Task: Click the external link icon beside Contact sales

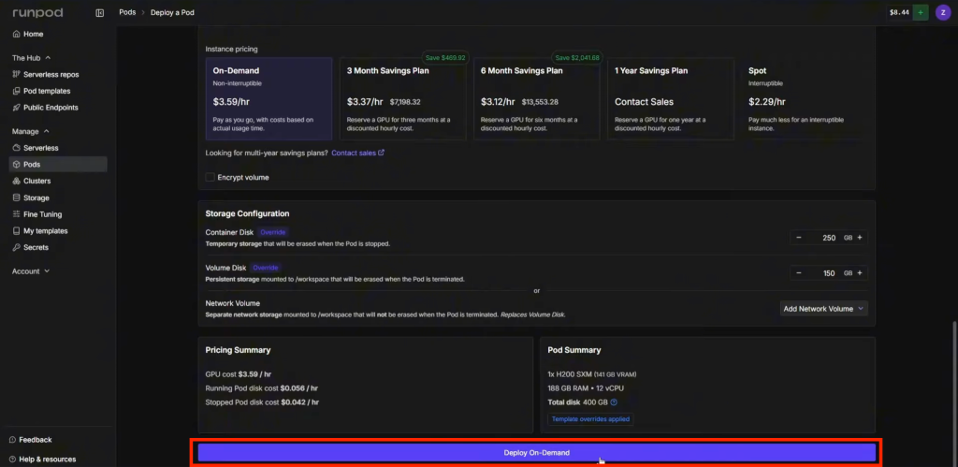Action: 382,153
